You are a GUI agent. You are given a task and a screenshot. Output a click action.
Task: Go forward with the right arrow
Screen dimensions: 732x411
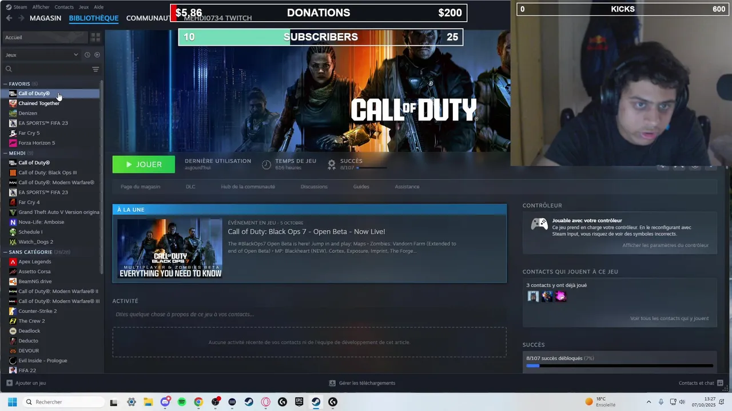pos(22,18)
